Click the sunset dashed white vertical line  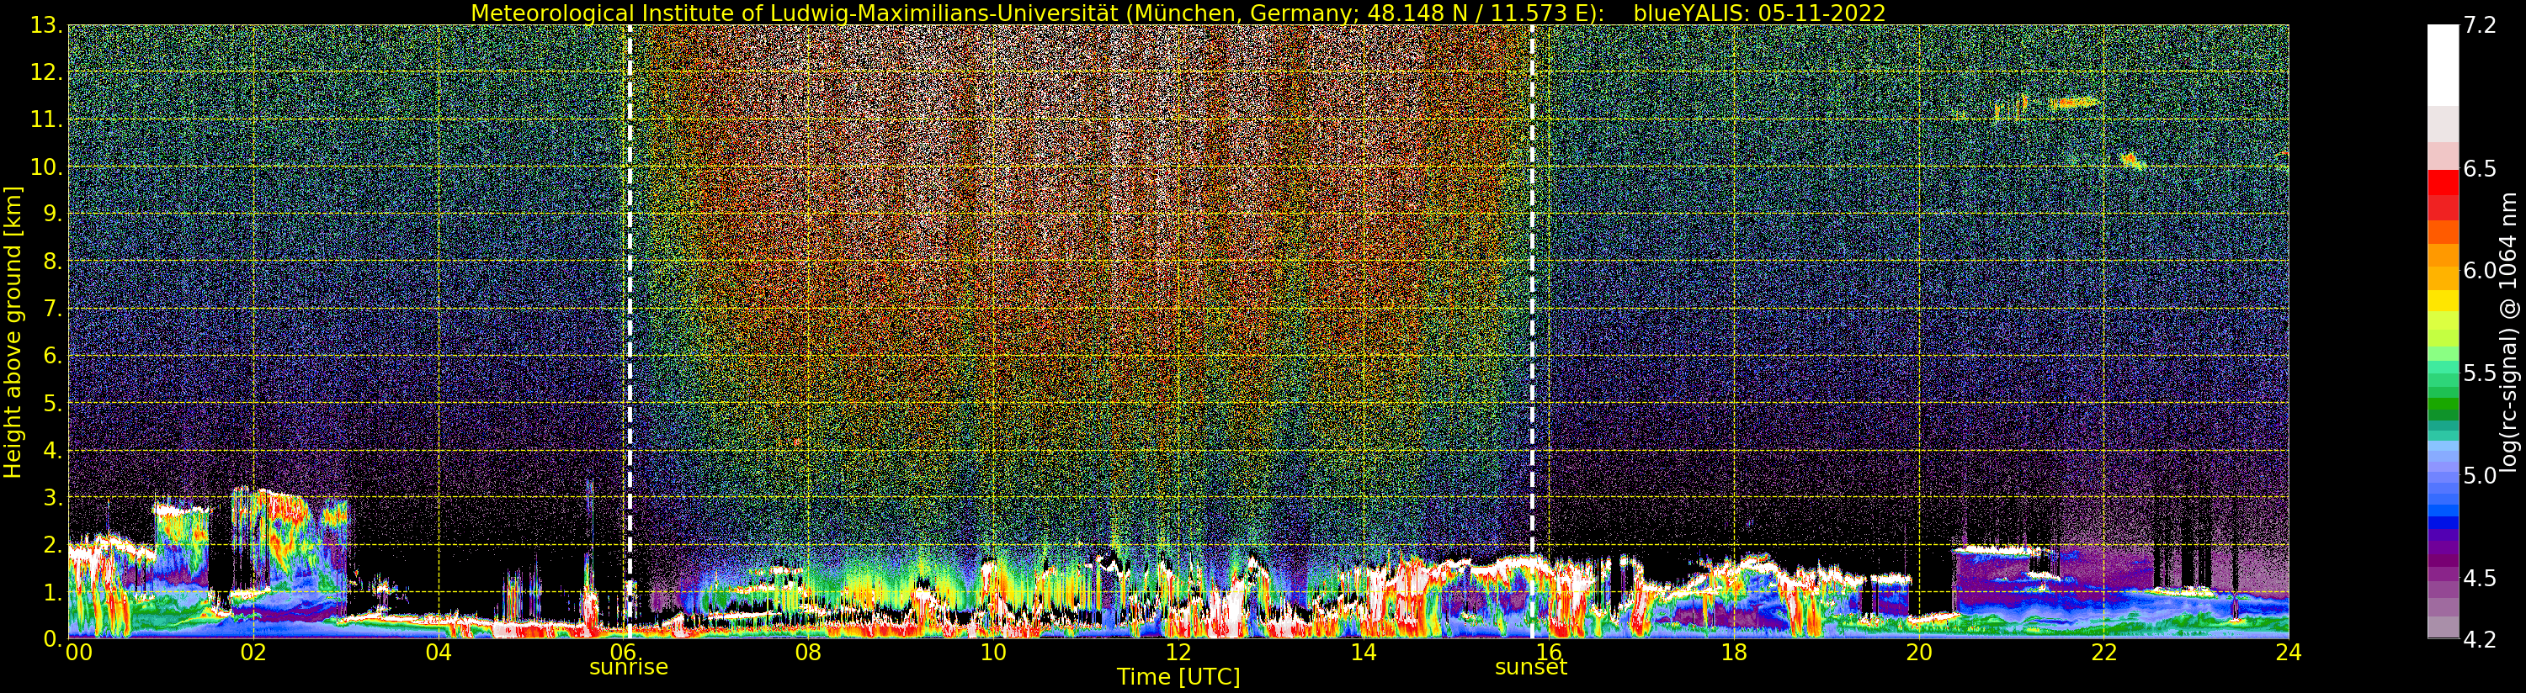click(1532, 331)
